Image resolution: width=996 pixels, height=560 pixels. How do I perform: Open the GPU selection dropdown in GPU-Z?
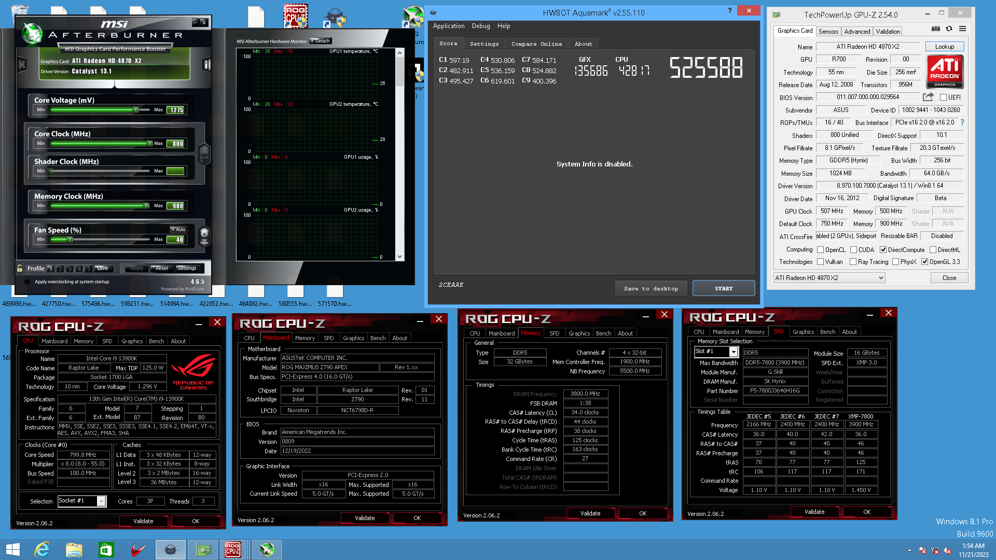pos(829,278)
